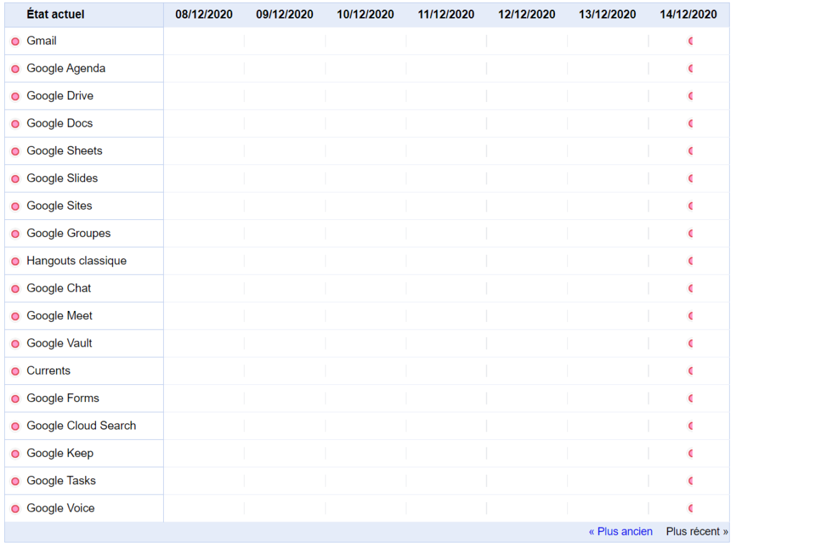Screen dimensions: 827x548
Task: Open the Plus ancien link
Action: coord(621,532)
